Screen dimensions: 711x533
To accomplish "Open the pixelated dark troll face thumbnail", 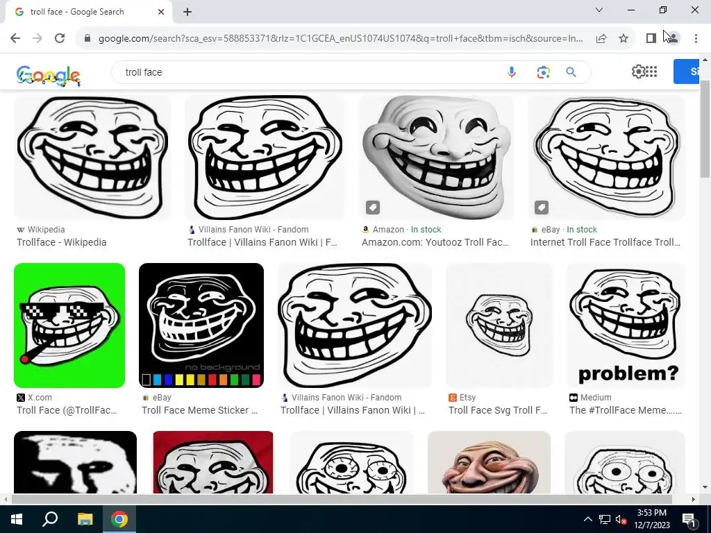I will click(75, 462).
